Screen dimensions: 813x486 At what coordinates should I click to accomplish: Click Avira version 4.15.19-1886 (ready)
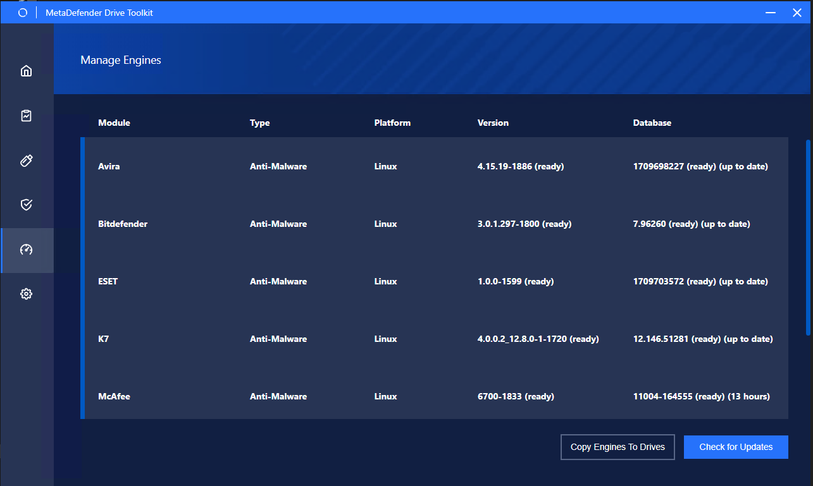tap(521, 167)
